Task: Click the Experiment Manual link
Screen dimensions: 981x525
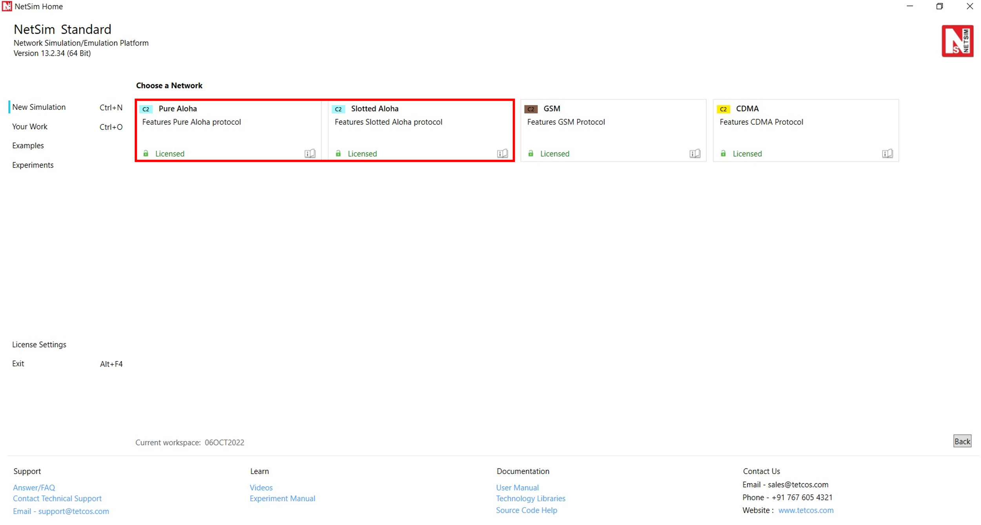Action: click(282, 498)
